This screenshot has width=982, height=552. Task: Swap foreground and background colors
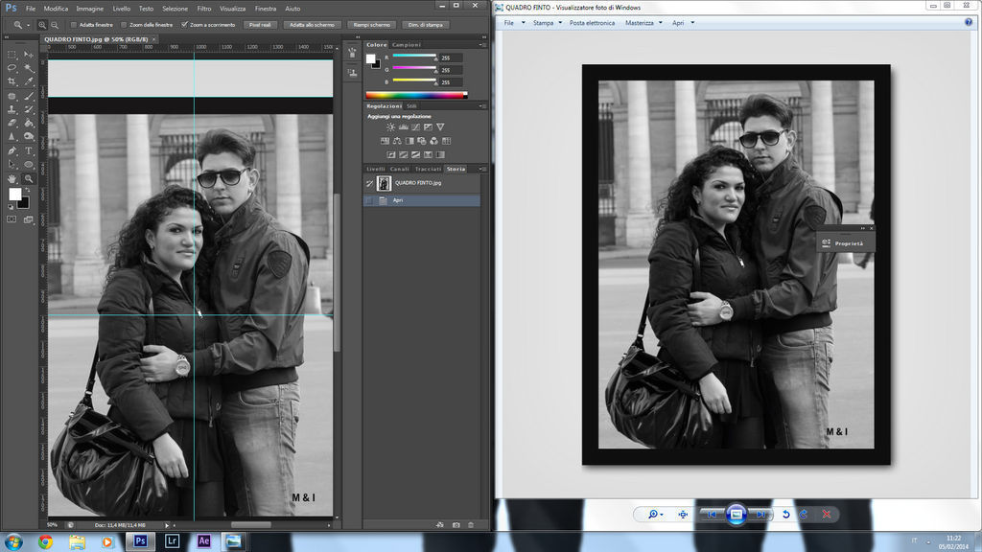click(28, 190)
